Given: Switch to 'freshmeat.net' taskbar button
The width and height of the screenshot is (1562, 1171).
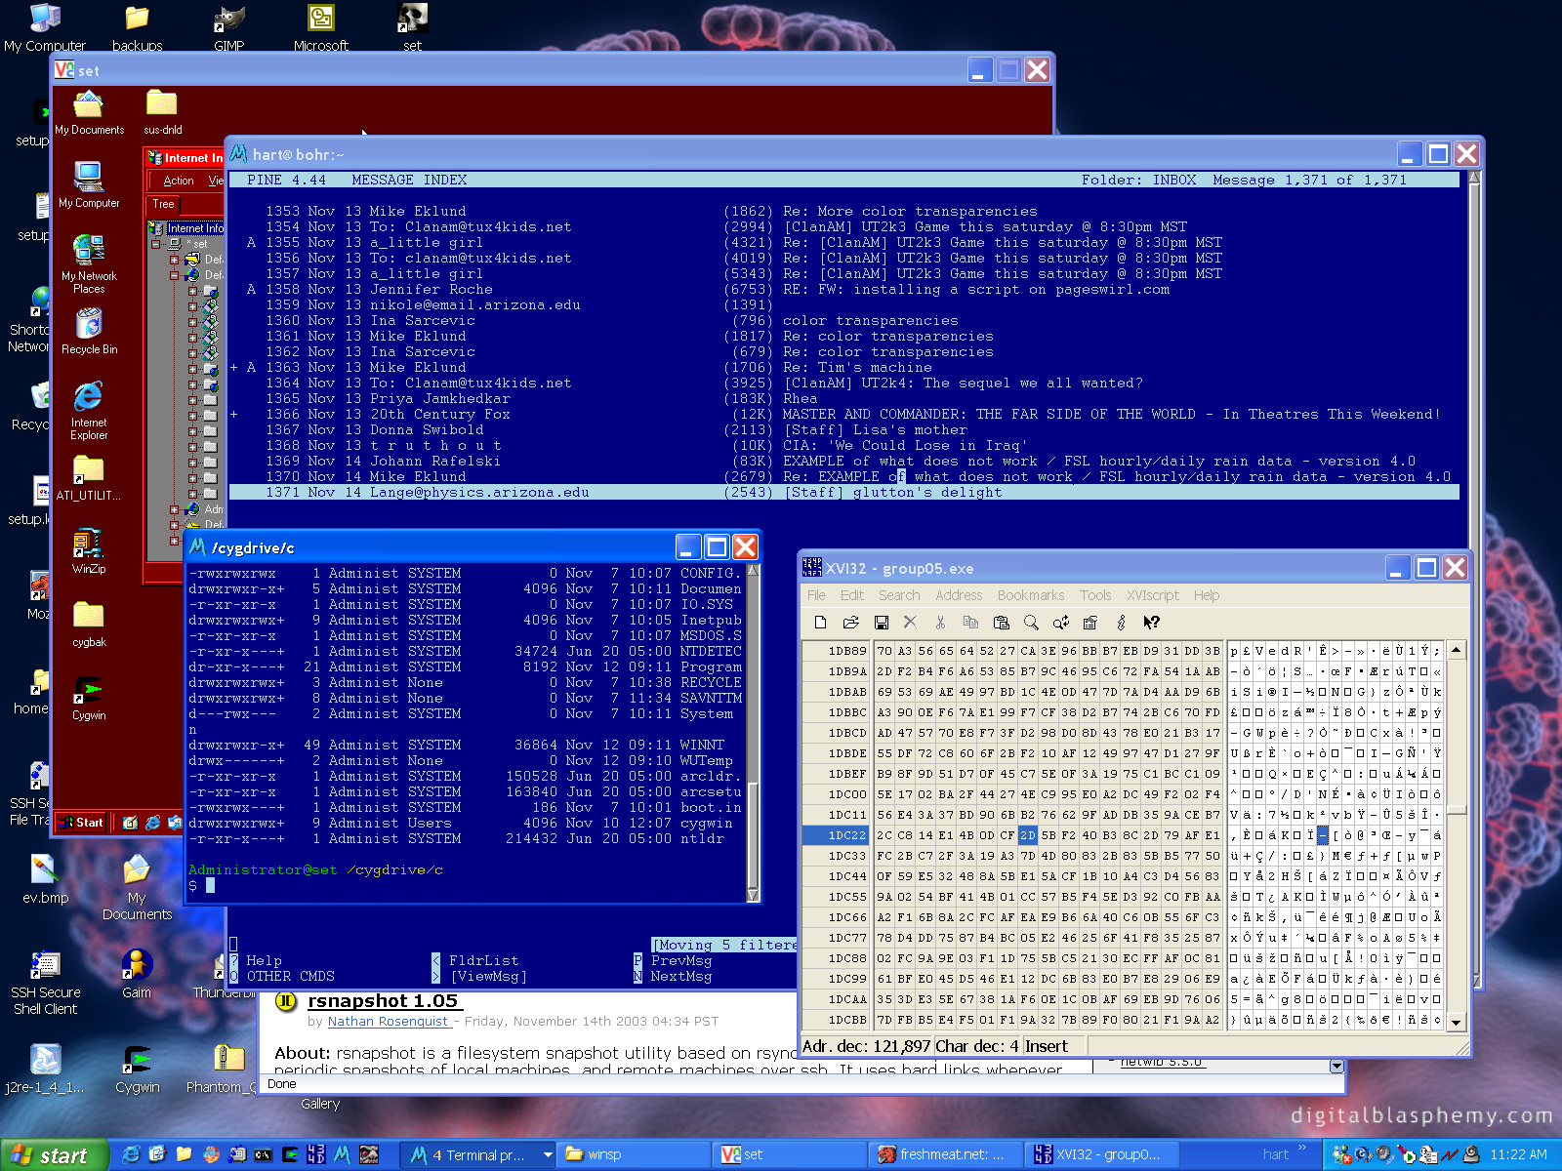Looking at the screenshot, I should 947,1155.
